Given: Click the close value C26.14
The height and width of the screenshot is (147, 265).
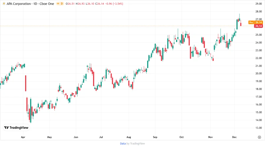Looking at the screenshot, I should (x=100, y=4).
